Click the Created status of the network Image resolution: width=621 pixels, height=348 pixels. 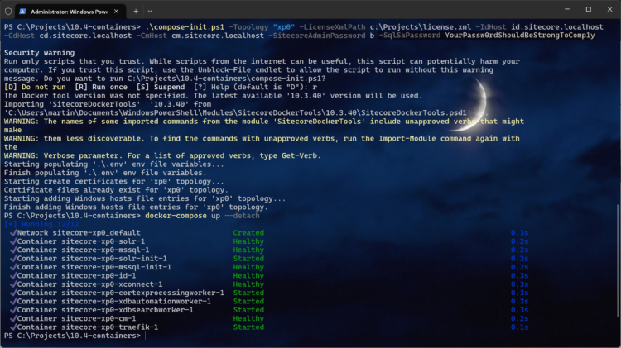tap(248, 233)
